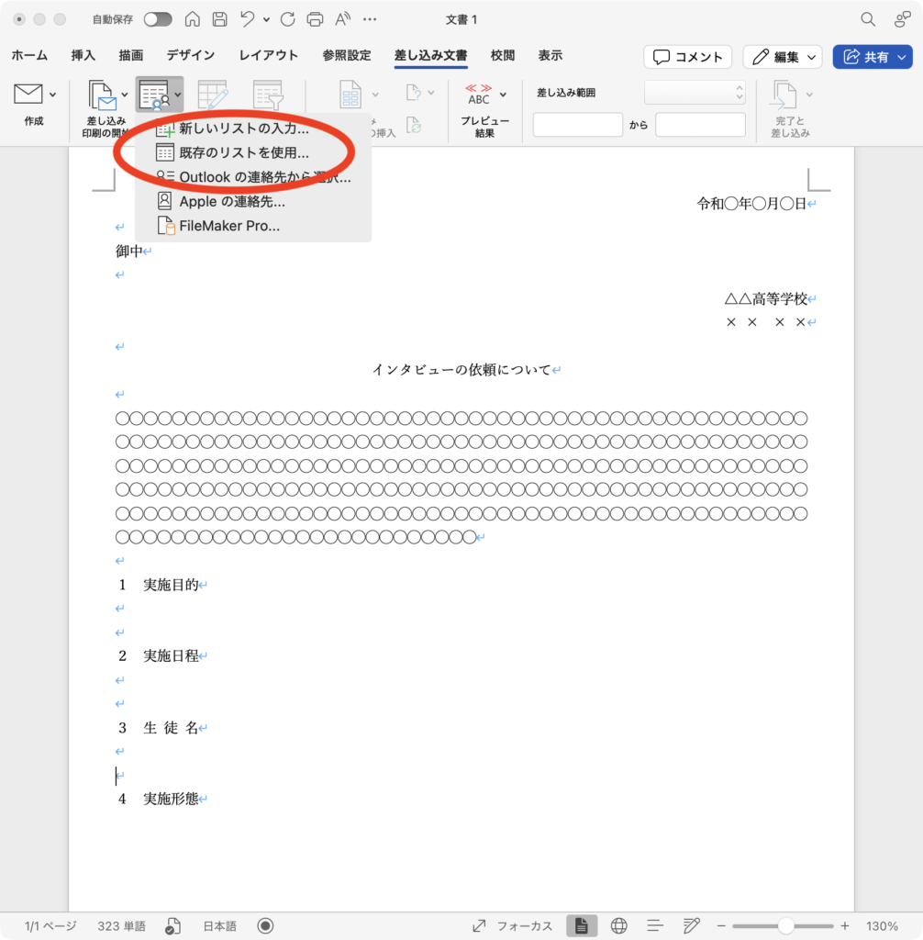Image resolution: width=923 pixels, height=940 pixels.
Task: Choose Apple の連絡先 menu entry
Action: [x=231, y=201]
